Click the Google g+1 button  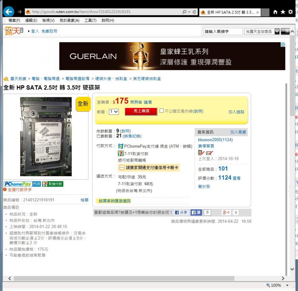[226, 212]
